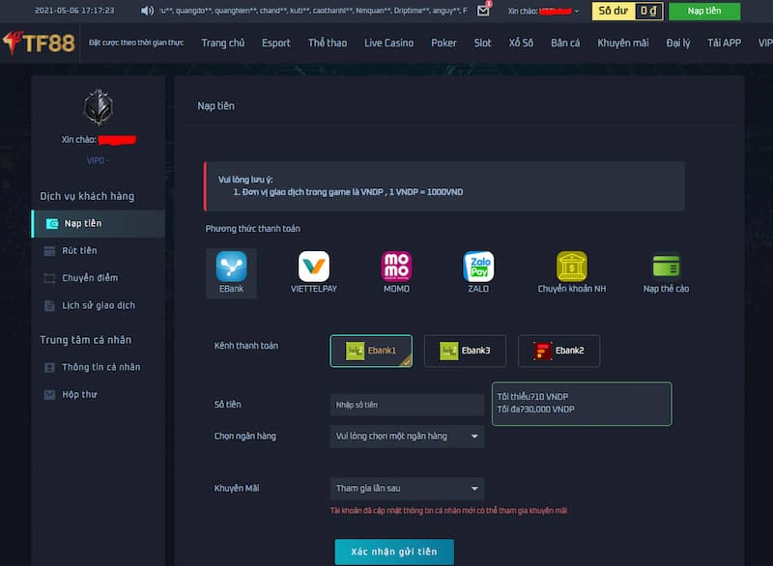Open the Chọn ngân hàng bank dropdown
Image resolution: width=773 pixels, height=566 pixels.
tap(407, 437)
